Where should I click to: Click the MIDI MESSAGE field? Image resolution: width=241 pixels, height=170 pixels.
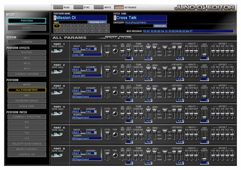pyautogui.click(x=188, y=31)
